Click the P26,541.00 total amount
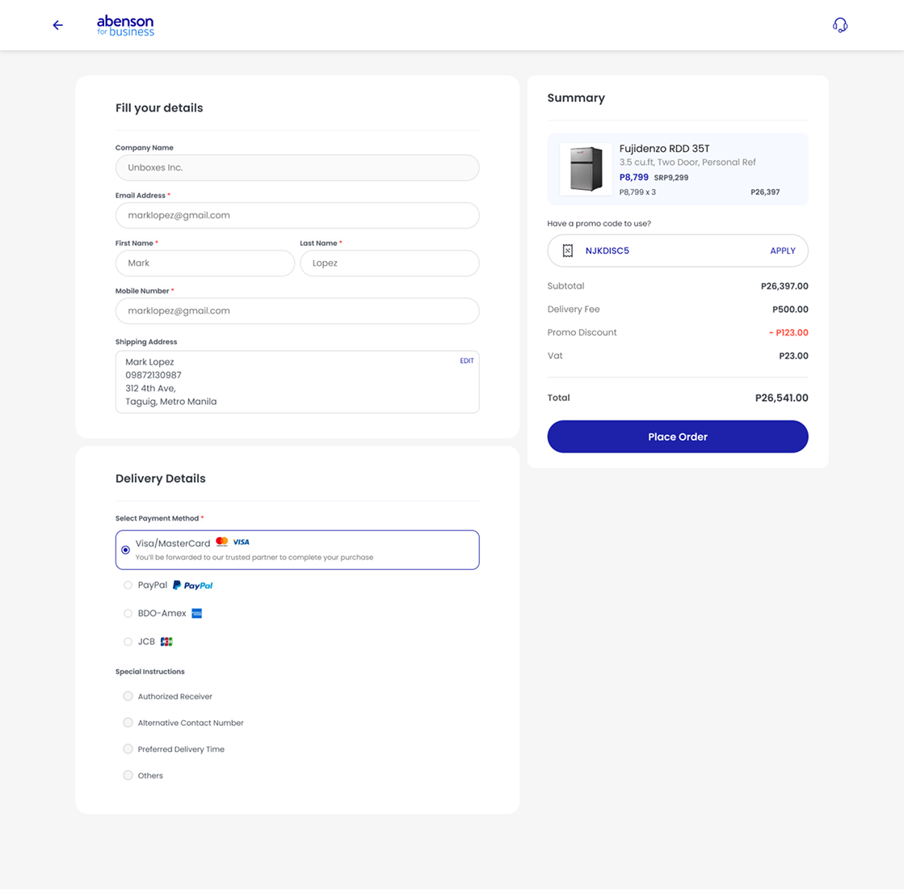The image size is (904, 890). point(781,398)
